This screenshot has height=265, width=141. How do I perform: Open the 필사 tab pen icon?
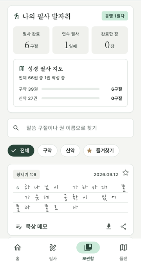53,248
